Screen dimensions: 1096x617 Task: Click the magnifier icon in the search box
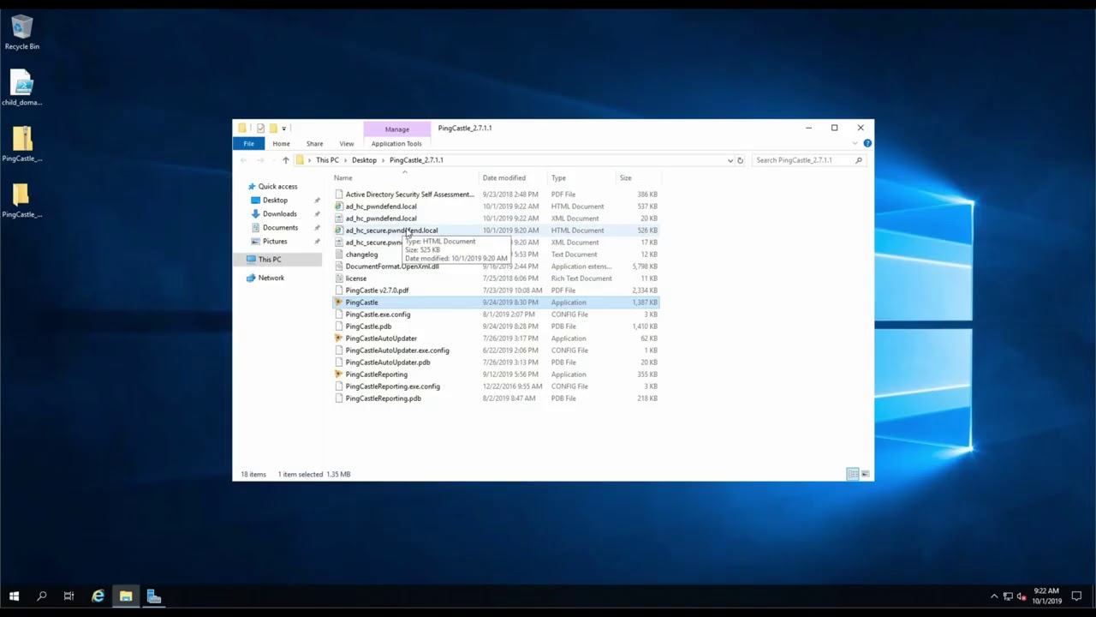tap(858, 160)
